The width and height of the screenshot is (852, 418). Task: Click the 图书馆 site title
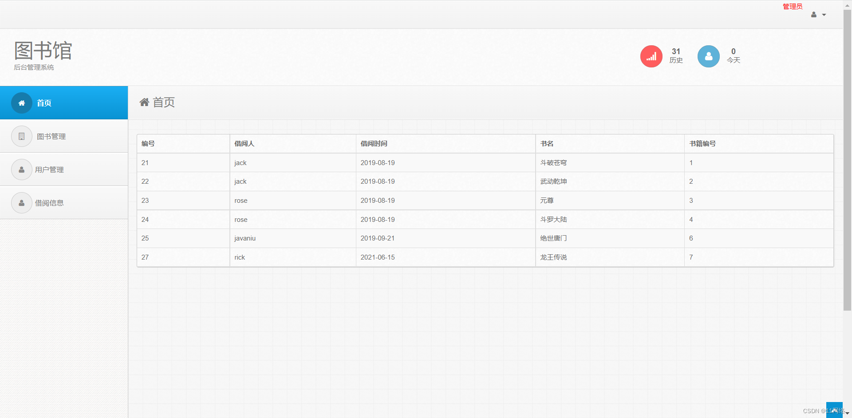pos(43,51)
